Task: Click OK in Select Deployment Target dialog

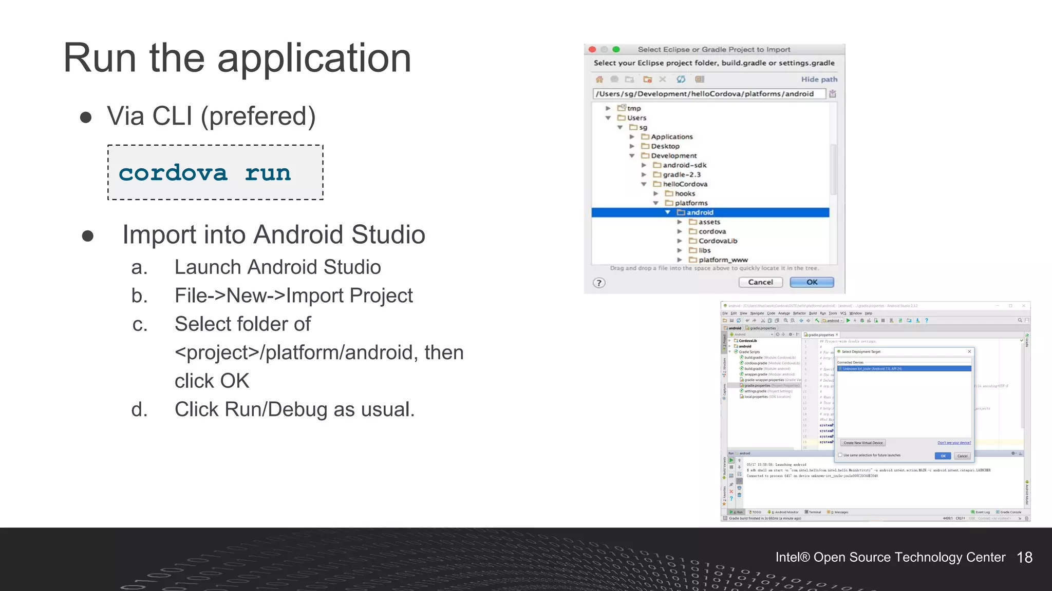Action: (x=943, y=456)
